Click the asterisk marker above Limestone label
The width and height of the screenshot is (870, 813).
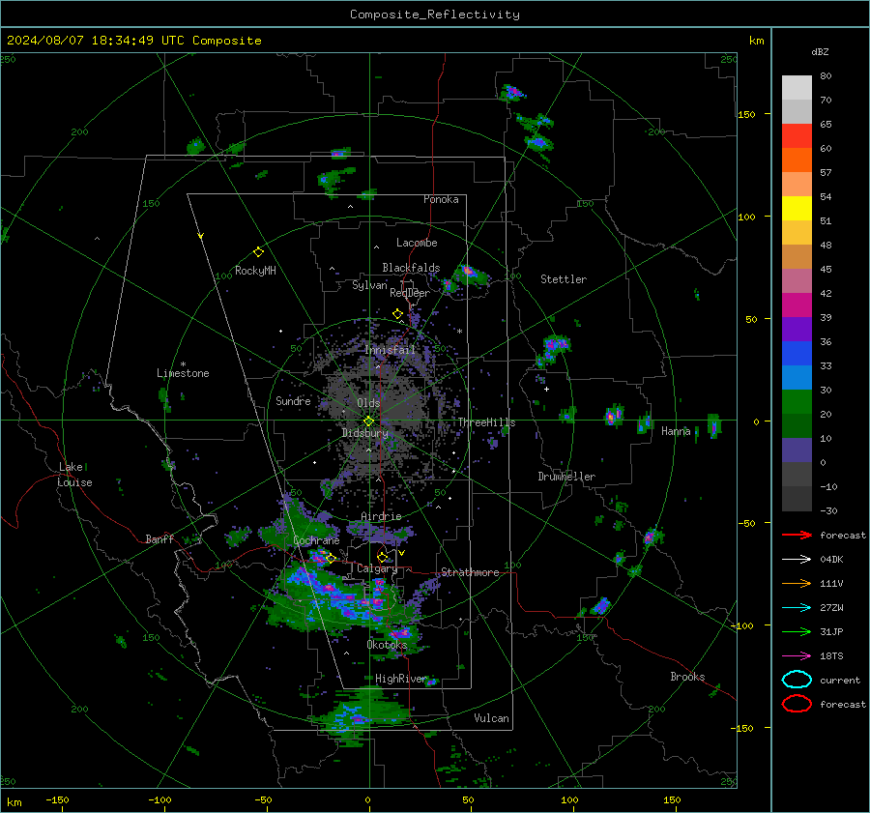183,364
